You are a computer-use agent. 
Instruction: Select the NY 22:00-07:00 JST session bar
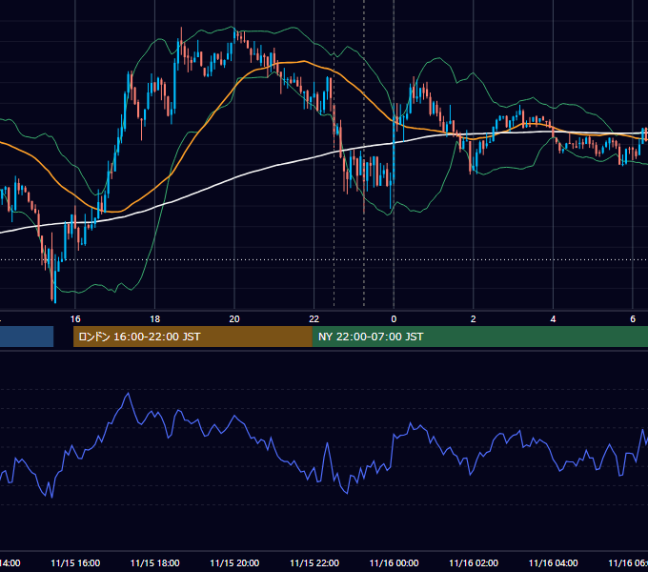(480, 337)
